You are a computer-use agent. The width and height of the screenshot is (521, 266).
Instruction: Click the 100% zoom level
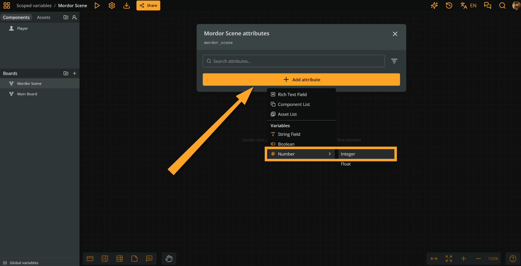493,259
